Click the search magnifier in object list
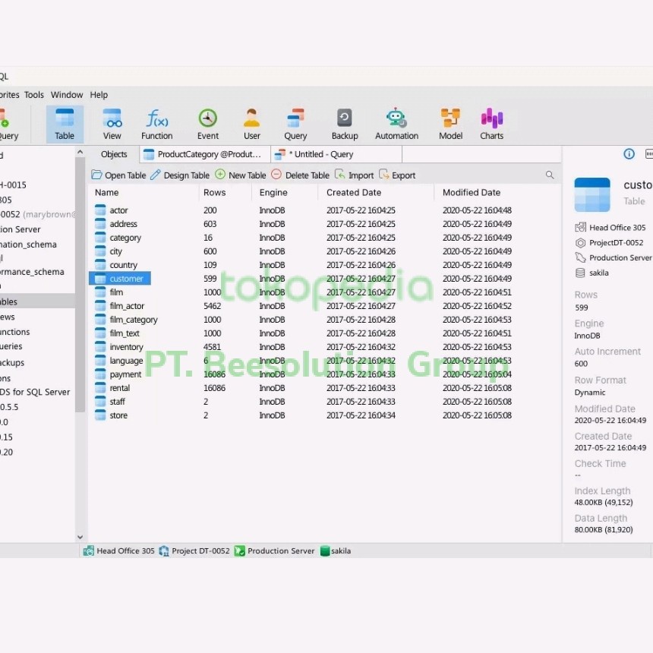Viewport: 653px width, 653px height. (550, 175)
